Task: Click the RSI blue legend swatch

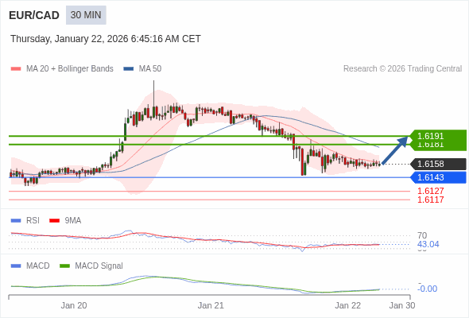Action: (16, 221)
